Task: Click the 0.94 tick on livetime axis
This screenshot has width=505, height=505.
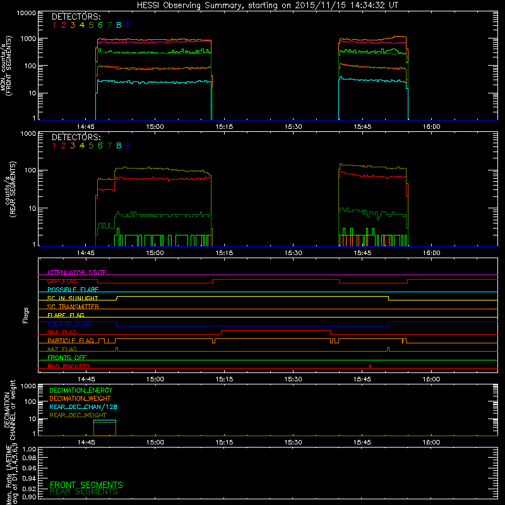Action: [29, 478]
